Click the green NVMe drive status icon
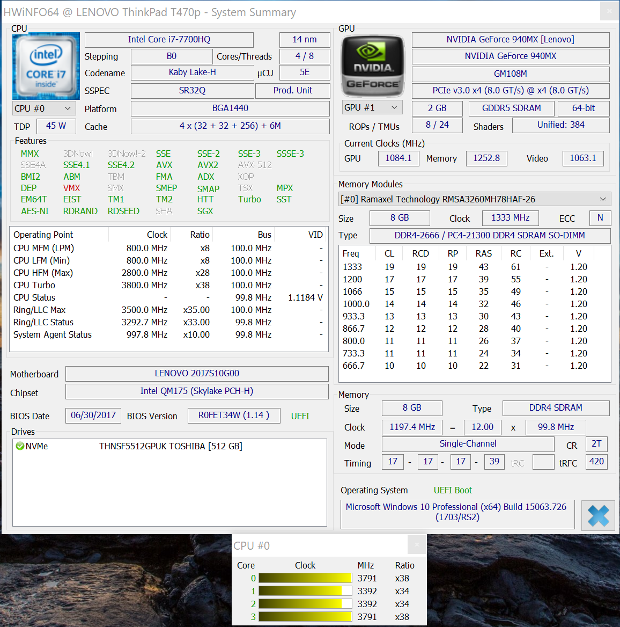The height and width of the screenshot is (627, 620). [x=19, y=446]
